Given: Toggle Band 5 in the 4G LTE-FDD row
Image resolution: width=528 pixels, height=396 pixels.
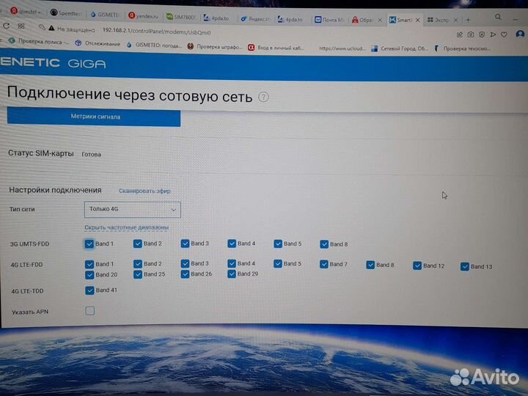Looking at the screenshot, I should pyautogui.click(x=278, y=264).
